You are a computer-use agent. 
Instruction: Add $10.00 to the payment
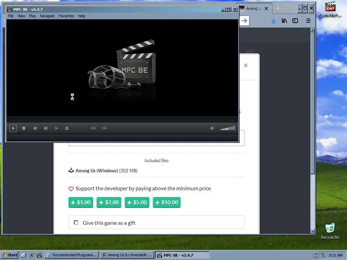[x=167, y=202]
